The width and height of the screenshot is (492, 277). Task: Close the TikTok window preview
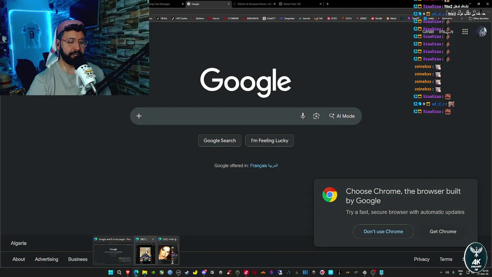[153, 239]
